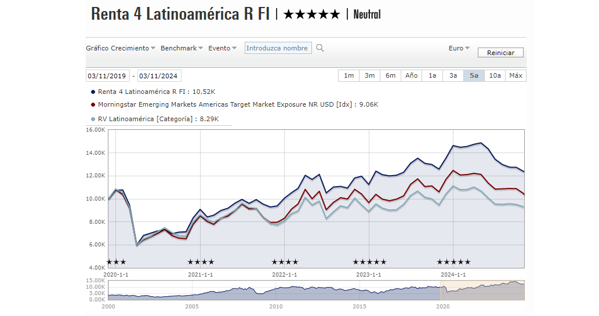Click the Morningstar Emerging Markets Americas legend label
599x316 pixels.
[238, 104]
